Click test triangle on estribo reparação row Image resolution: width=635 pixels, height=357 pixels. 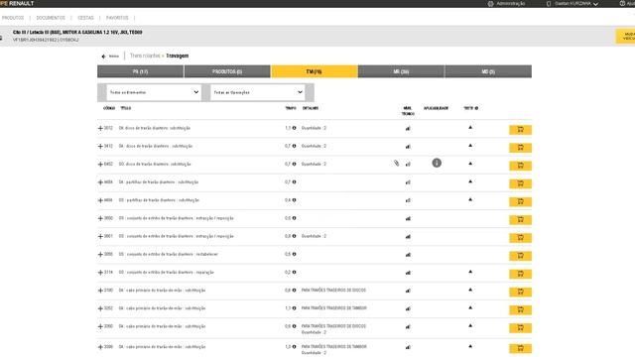[470, 272]
